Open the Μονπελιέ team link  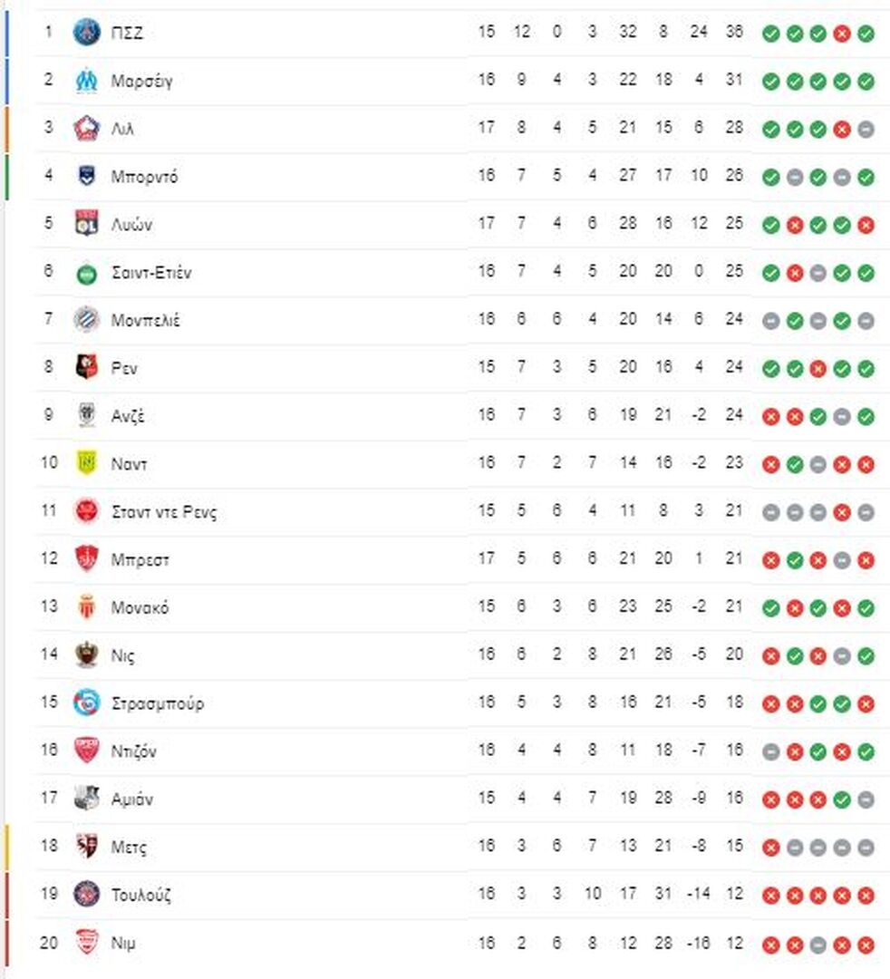(x=145, y=320)
